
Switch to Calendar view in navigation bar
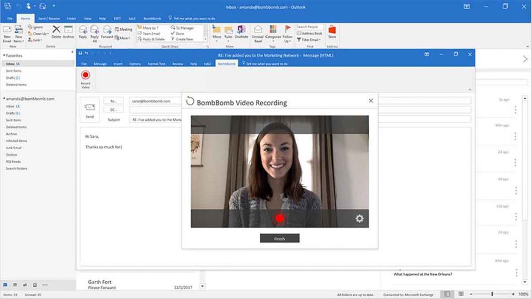click(x=15, y=285)
